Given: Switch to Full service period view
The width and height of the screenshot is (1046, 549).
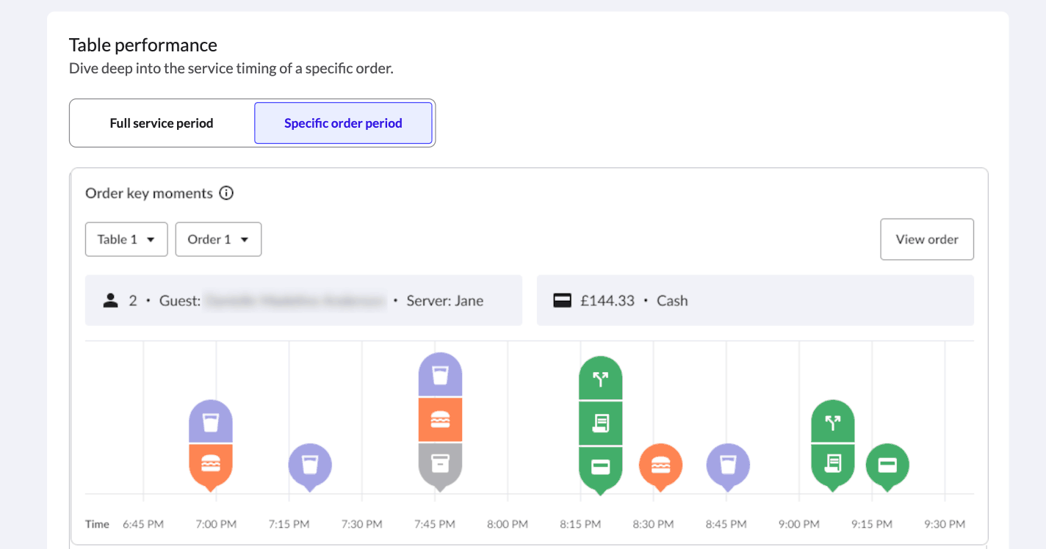Looking at the screenshot, I should point(162,123).
